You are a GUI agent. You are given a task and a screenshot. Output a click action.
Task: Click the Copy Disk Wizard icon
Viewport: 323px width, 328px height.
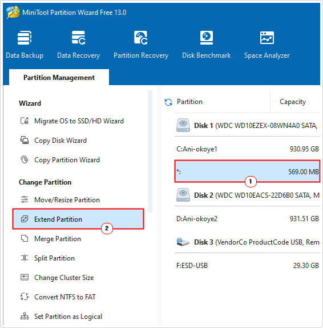(x=25, y=140)
